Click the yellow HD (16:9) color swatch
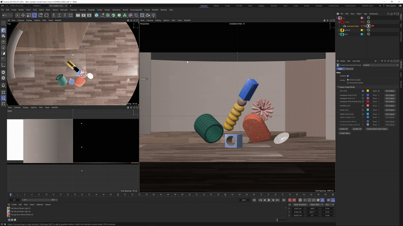 [x=368, y=91]
